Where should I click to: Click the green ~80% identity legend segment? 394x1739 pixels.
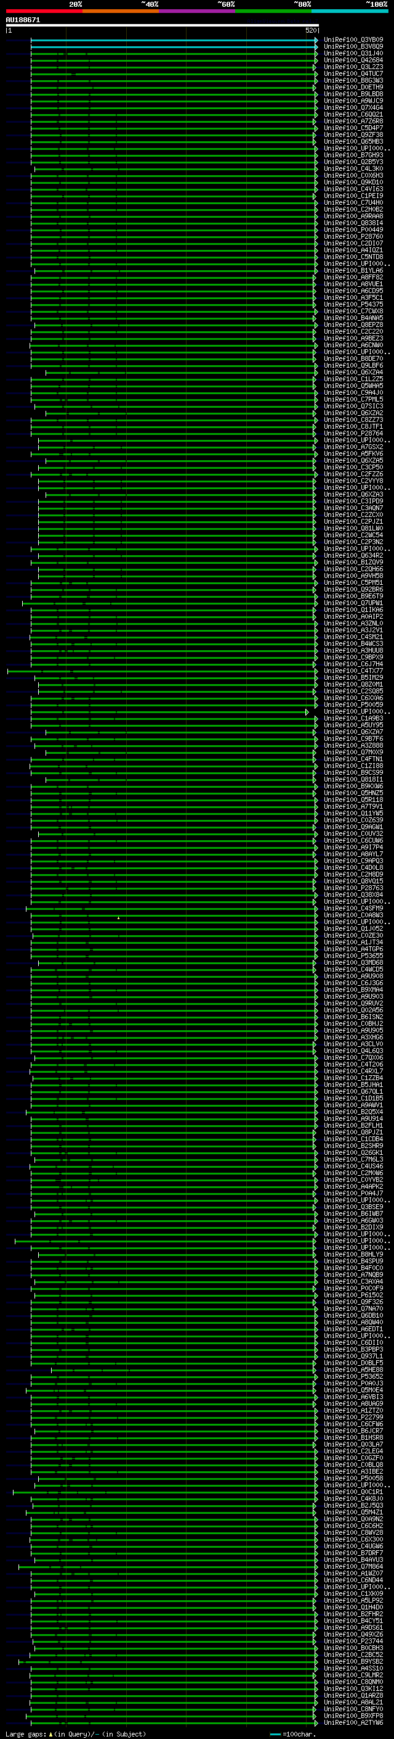coord(273,11)
